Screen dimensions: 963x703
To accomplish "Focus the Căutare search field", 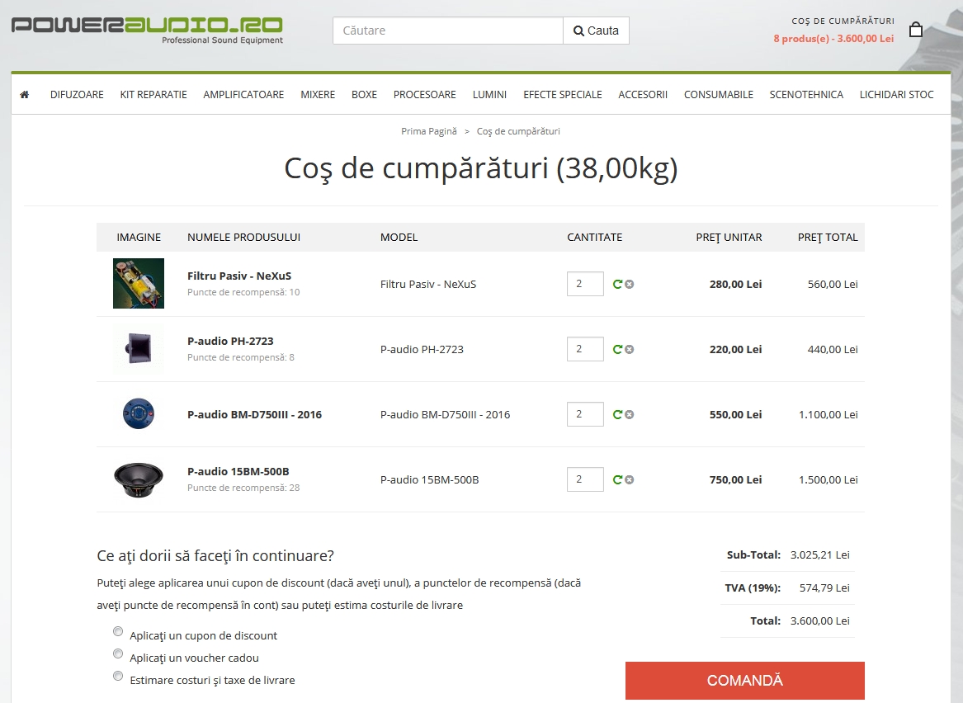I will tap(448, 31).
